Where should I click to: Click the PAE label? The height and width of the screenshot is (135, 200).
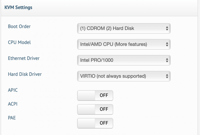[12, 118]
